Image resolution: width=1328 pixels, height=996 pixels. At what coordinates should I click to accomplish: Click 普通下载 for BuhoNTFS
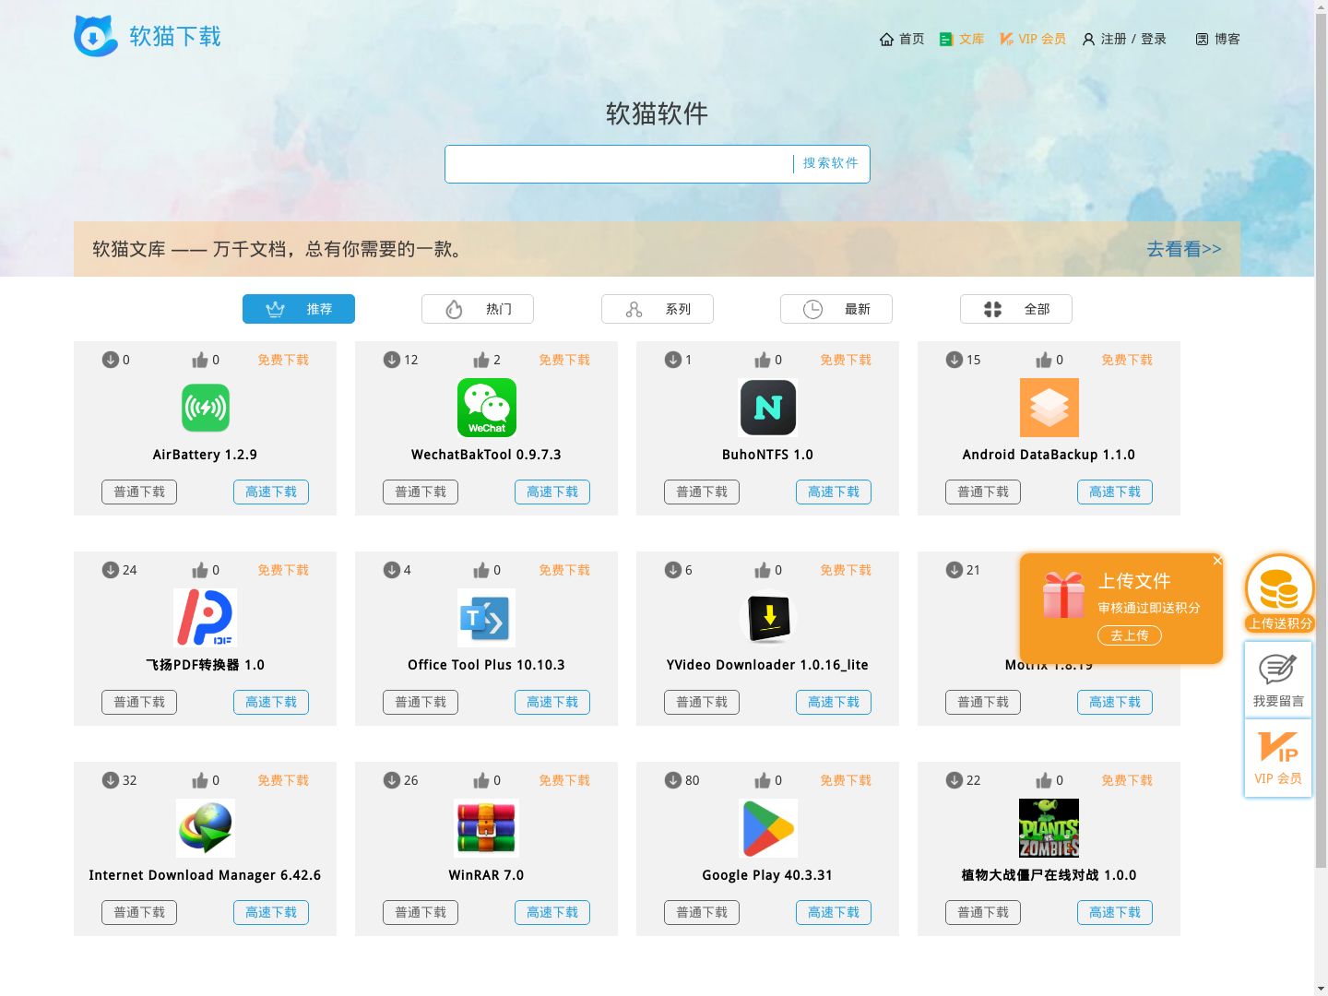(702, 492)
